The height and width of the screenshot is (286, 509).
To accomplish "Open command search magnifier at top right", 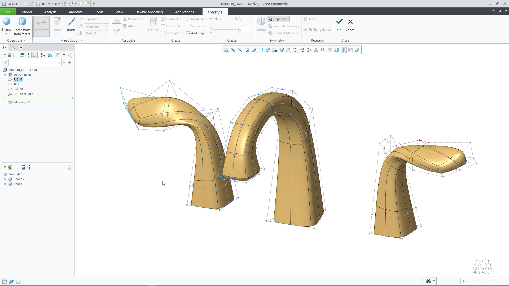I will pos(499,11).
